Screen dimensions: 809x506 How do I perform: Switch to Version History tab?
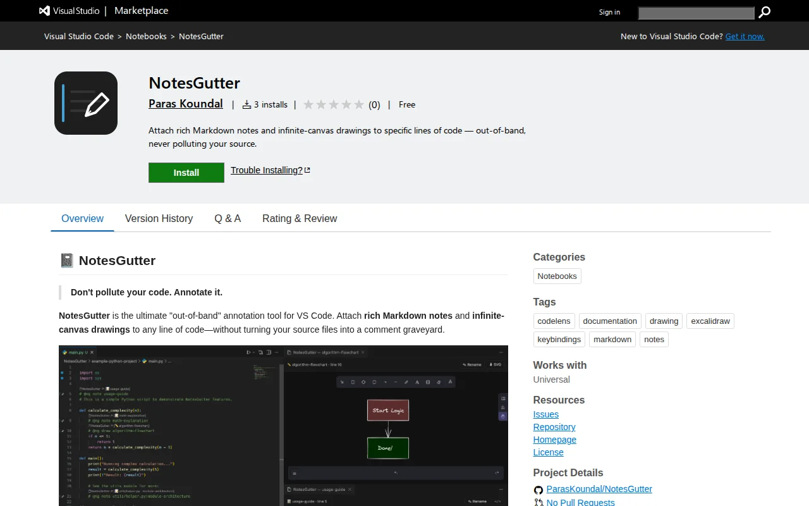click(159, 218)
